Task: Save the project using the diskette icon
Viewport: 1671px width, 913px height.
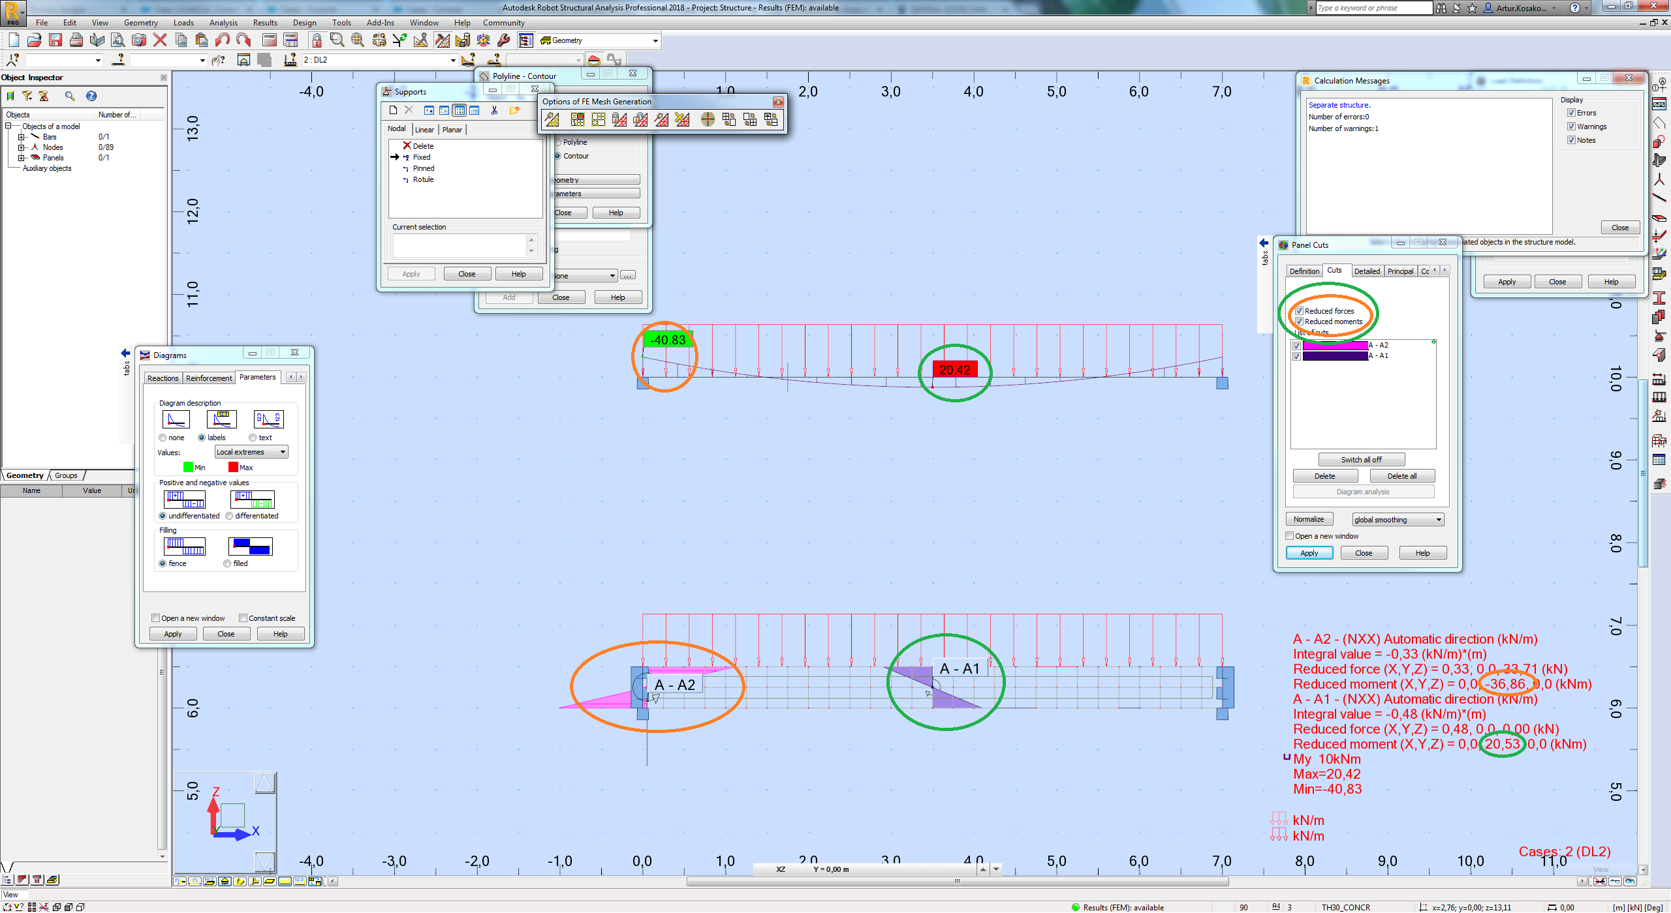Action: click(x=55, y=40)
